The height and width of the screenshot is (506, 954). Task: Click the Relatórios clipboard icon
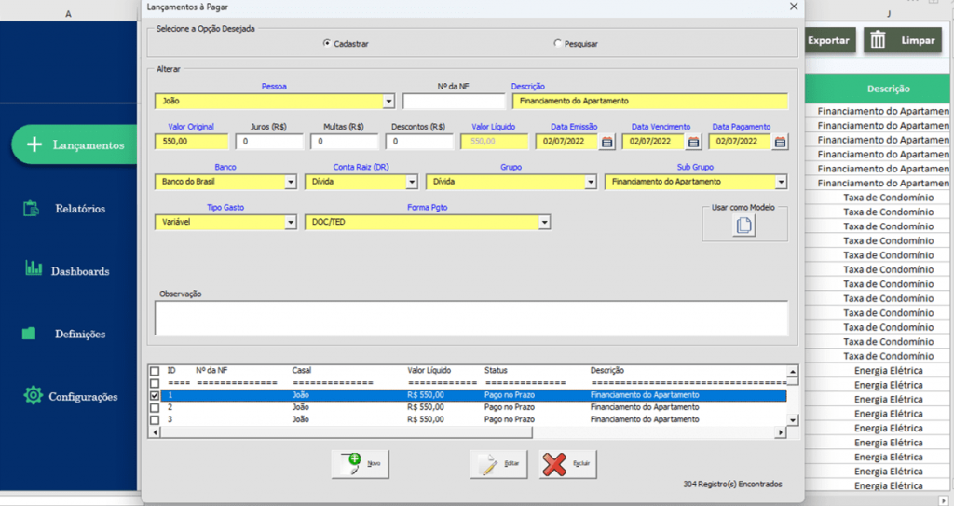click(31, 208)
